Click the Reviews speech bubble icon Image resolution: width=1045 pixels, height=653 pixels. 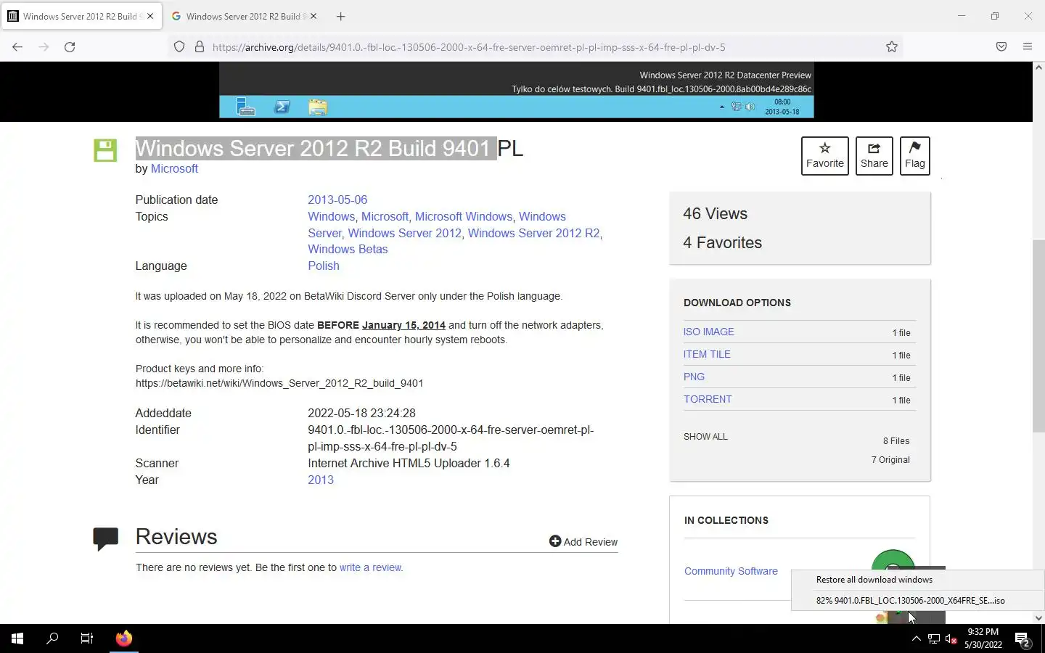(105, 538)
